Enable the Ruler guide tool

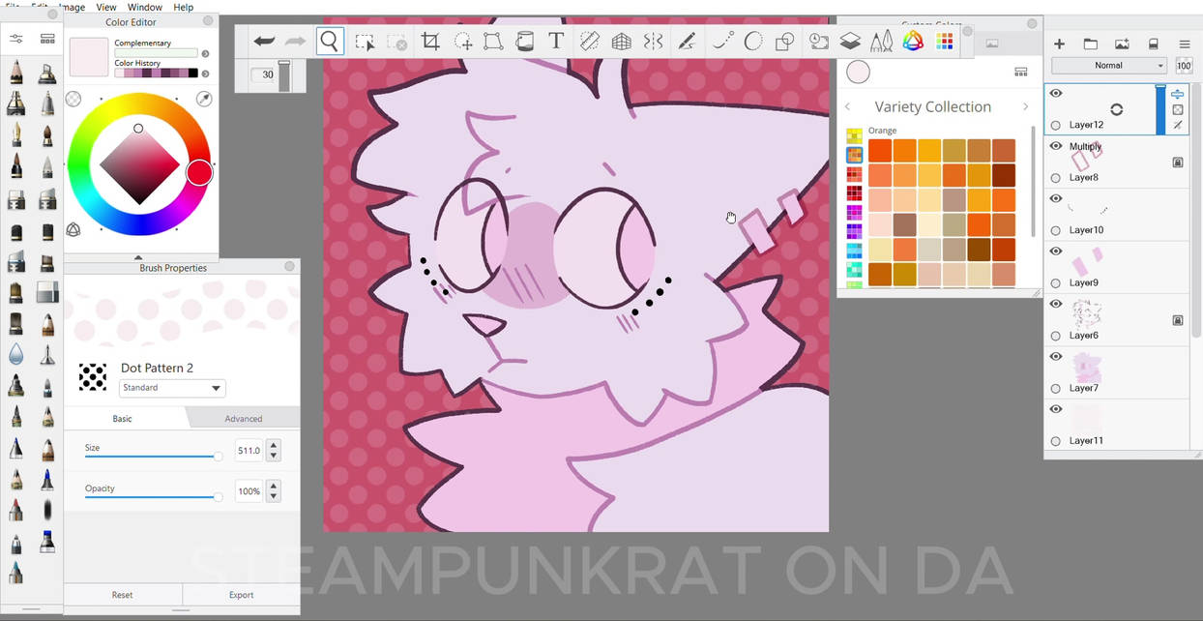click(589, 42)
